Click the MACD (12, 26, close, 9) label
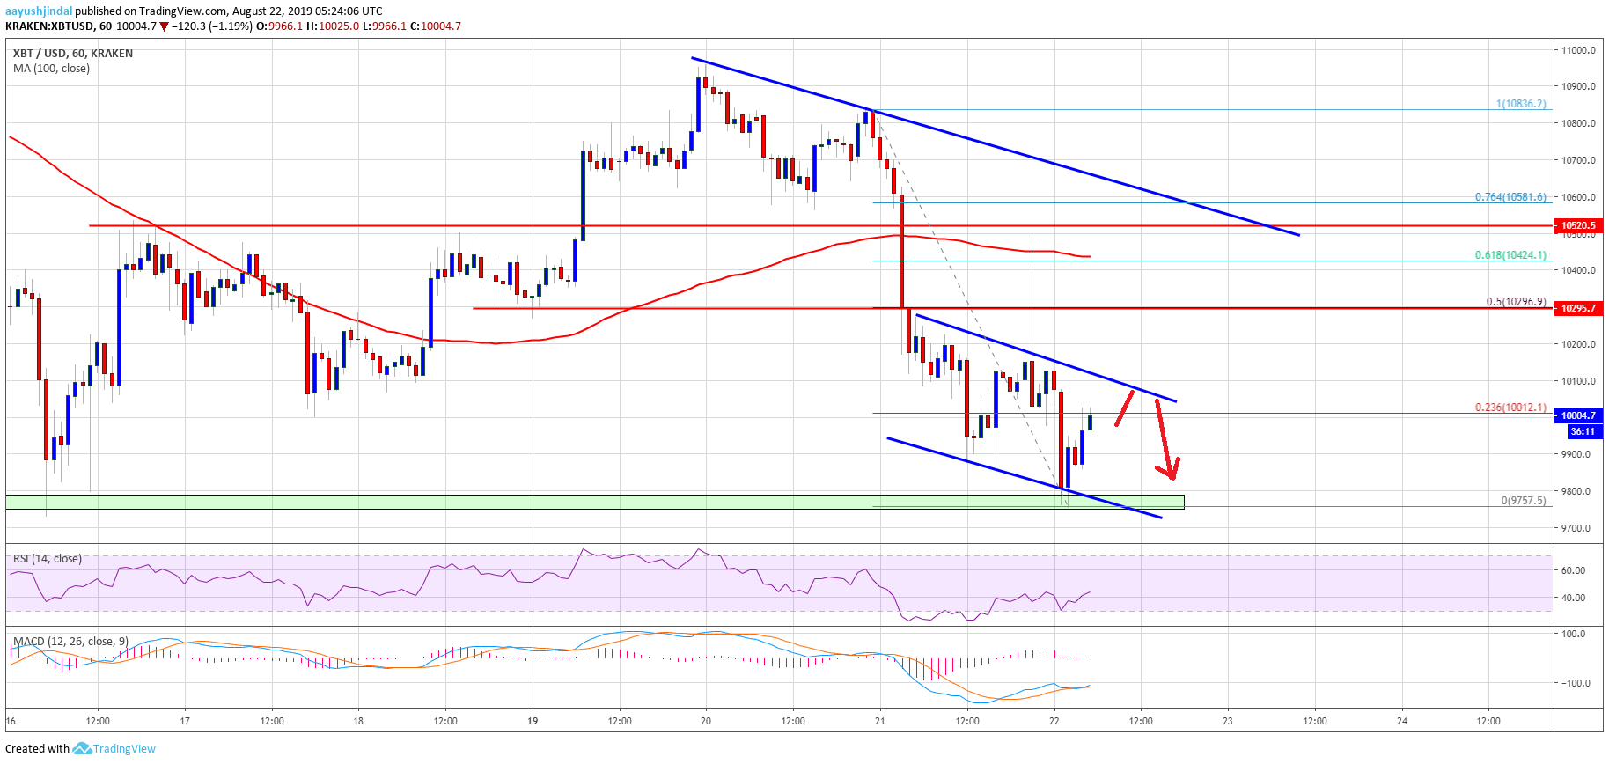The width and height of the screenshot is (1609, 764). 70,642
